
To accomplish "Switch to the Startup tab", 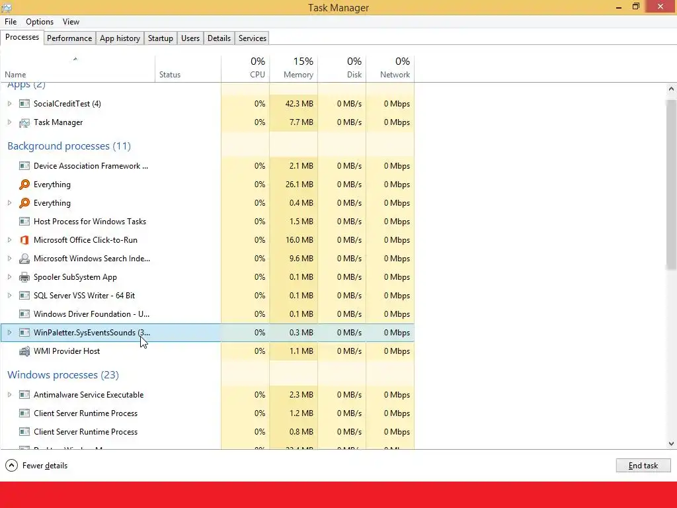I will [x=161, y=38].
